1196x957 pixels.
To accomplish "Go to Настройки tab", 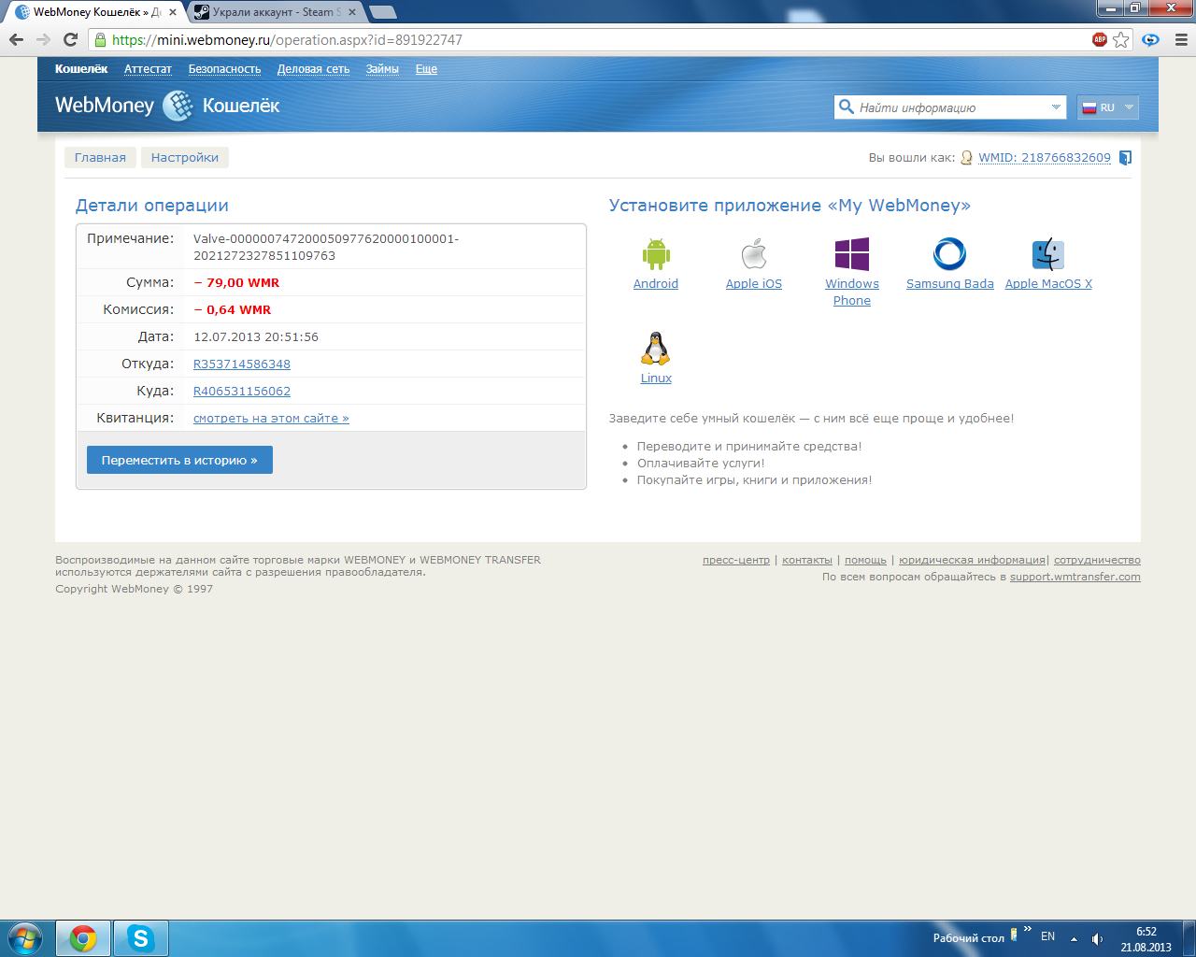I will (185, 157).
